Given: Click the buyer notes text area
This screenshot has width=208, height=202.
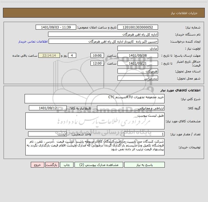Looking at the screenshot, I should [95, 147].
